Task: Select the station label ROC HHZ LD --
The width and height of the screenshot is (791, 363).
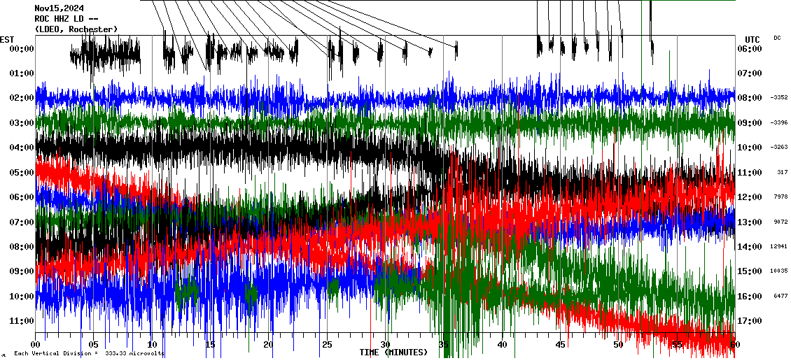Action: (x=66, y=19)
